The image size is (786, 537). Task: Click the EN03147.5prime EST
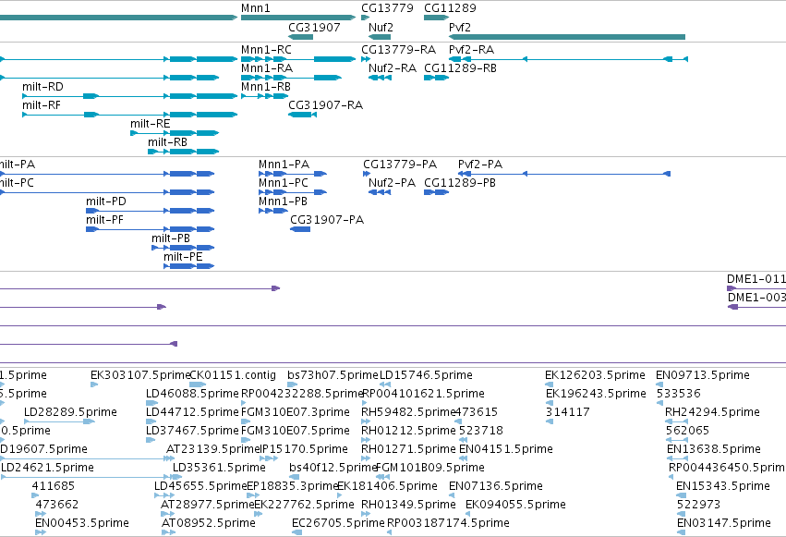point(682,532)
